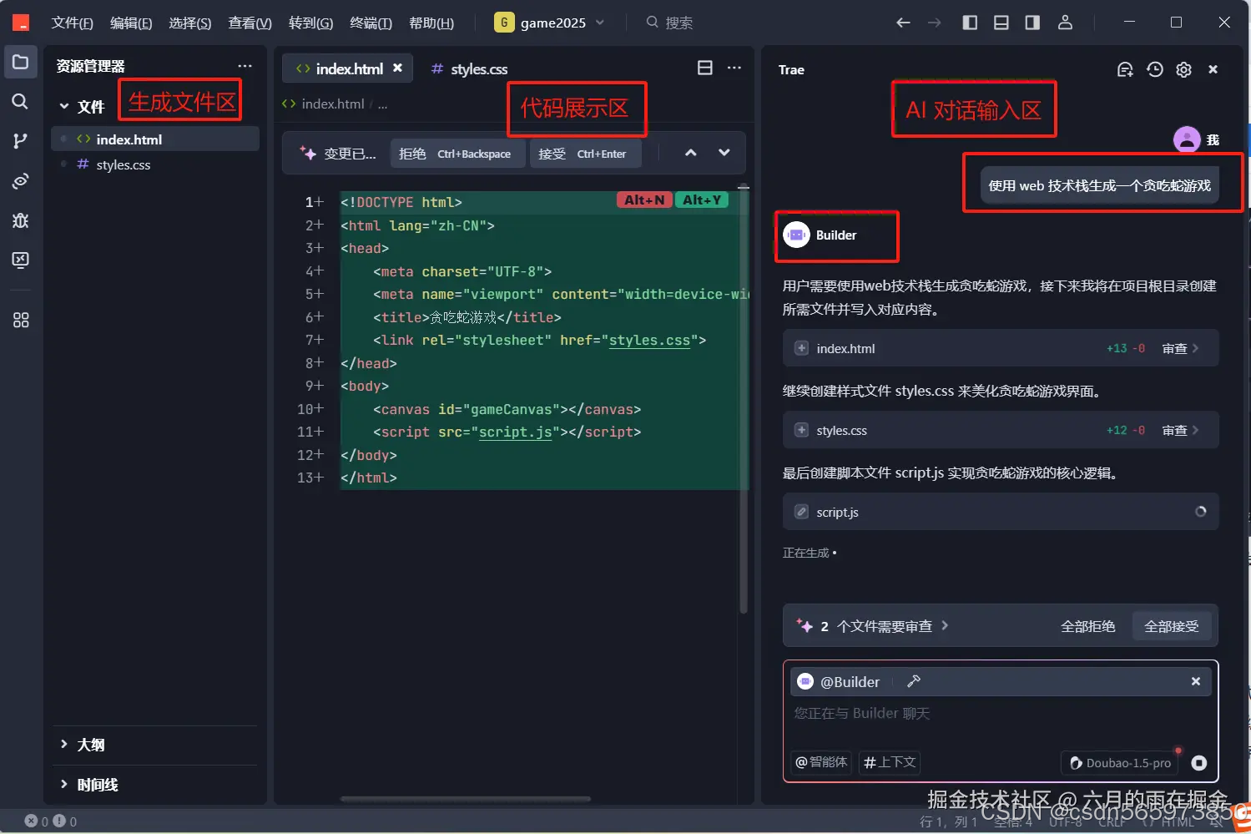
Task: Open Trae AI settings gear
Action: [x=1183, y=69]
